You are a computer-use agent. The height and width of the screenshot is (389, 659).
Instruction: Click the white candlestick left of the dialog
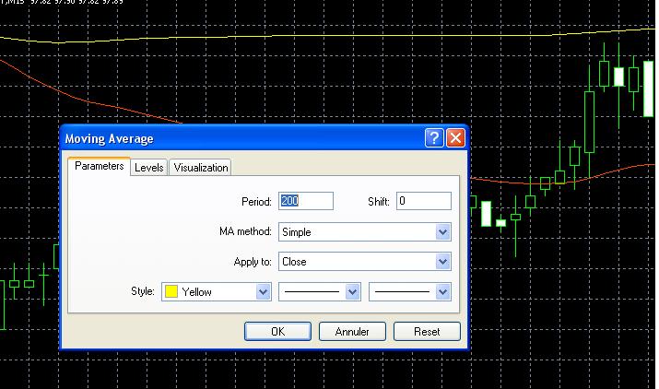(x=56, y=255)
